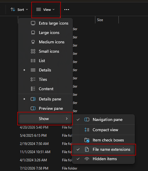
Task: Toggle the Details pane menu item
Action: [45, 99]
